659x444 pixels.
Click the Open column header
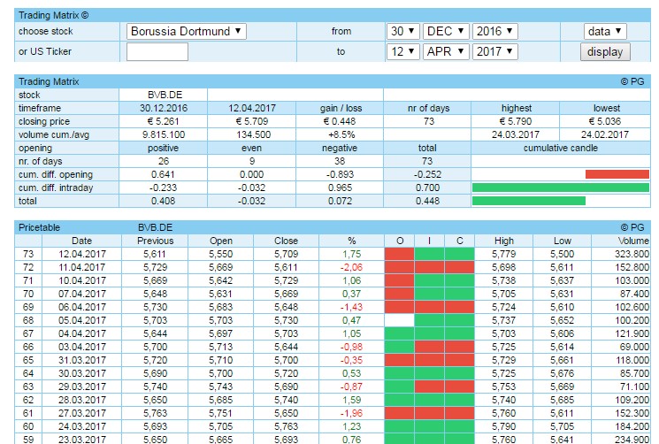pyautogui.click(x=220, y=241)
